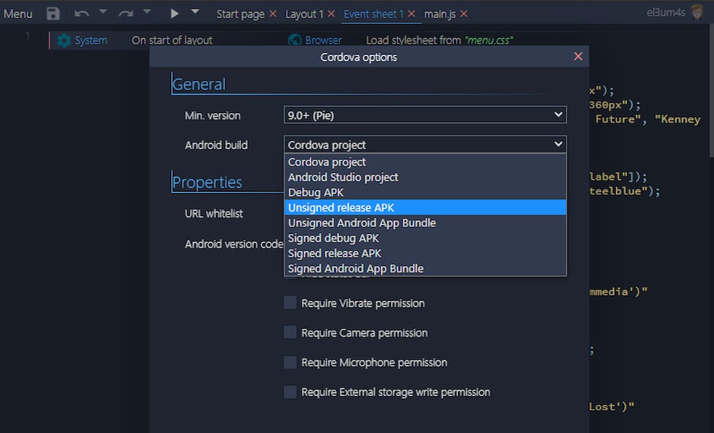This screenshot has width=714, height=433.
Task: Close the Cordova options dialog
Action: (x=578, y=57)
